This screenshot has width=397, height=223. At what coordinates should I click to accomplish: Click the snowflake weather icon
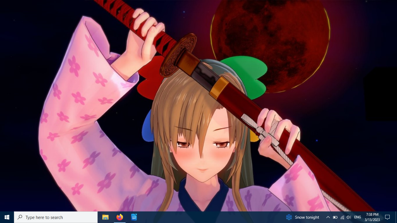[289, 217]
